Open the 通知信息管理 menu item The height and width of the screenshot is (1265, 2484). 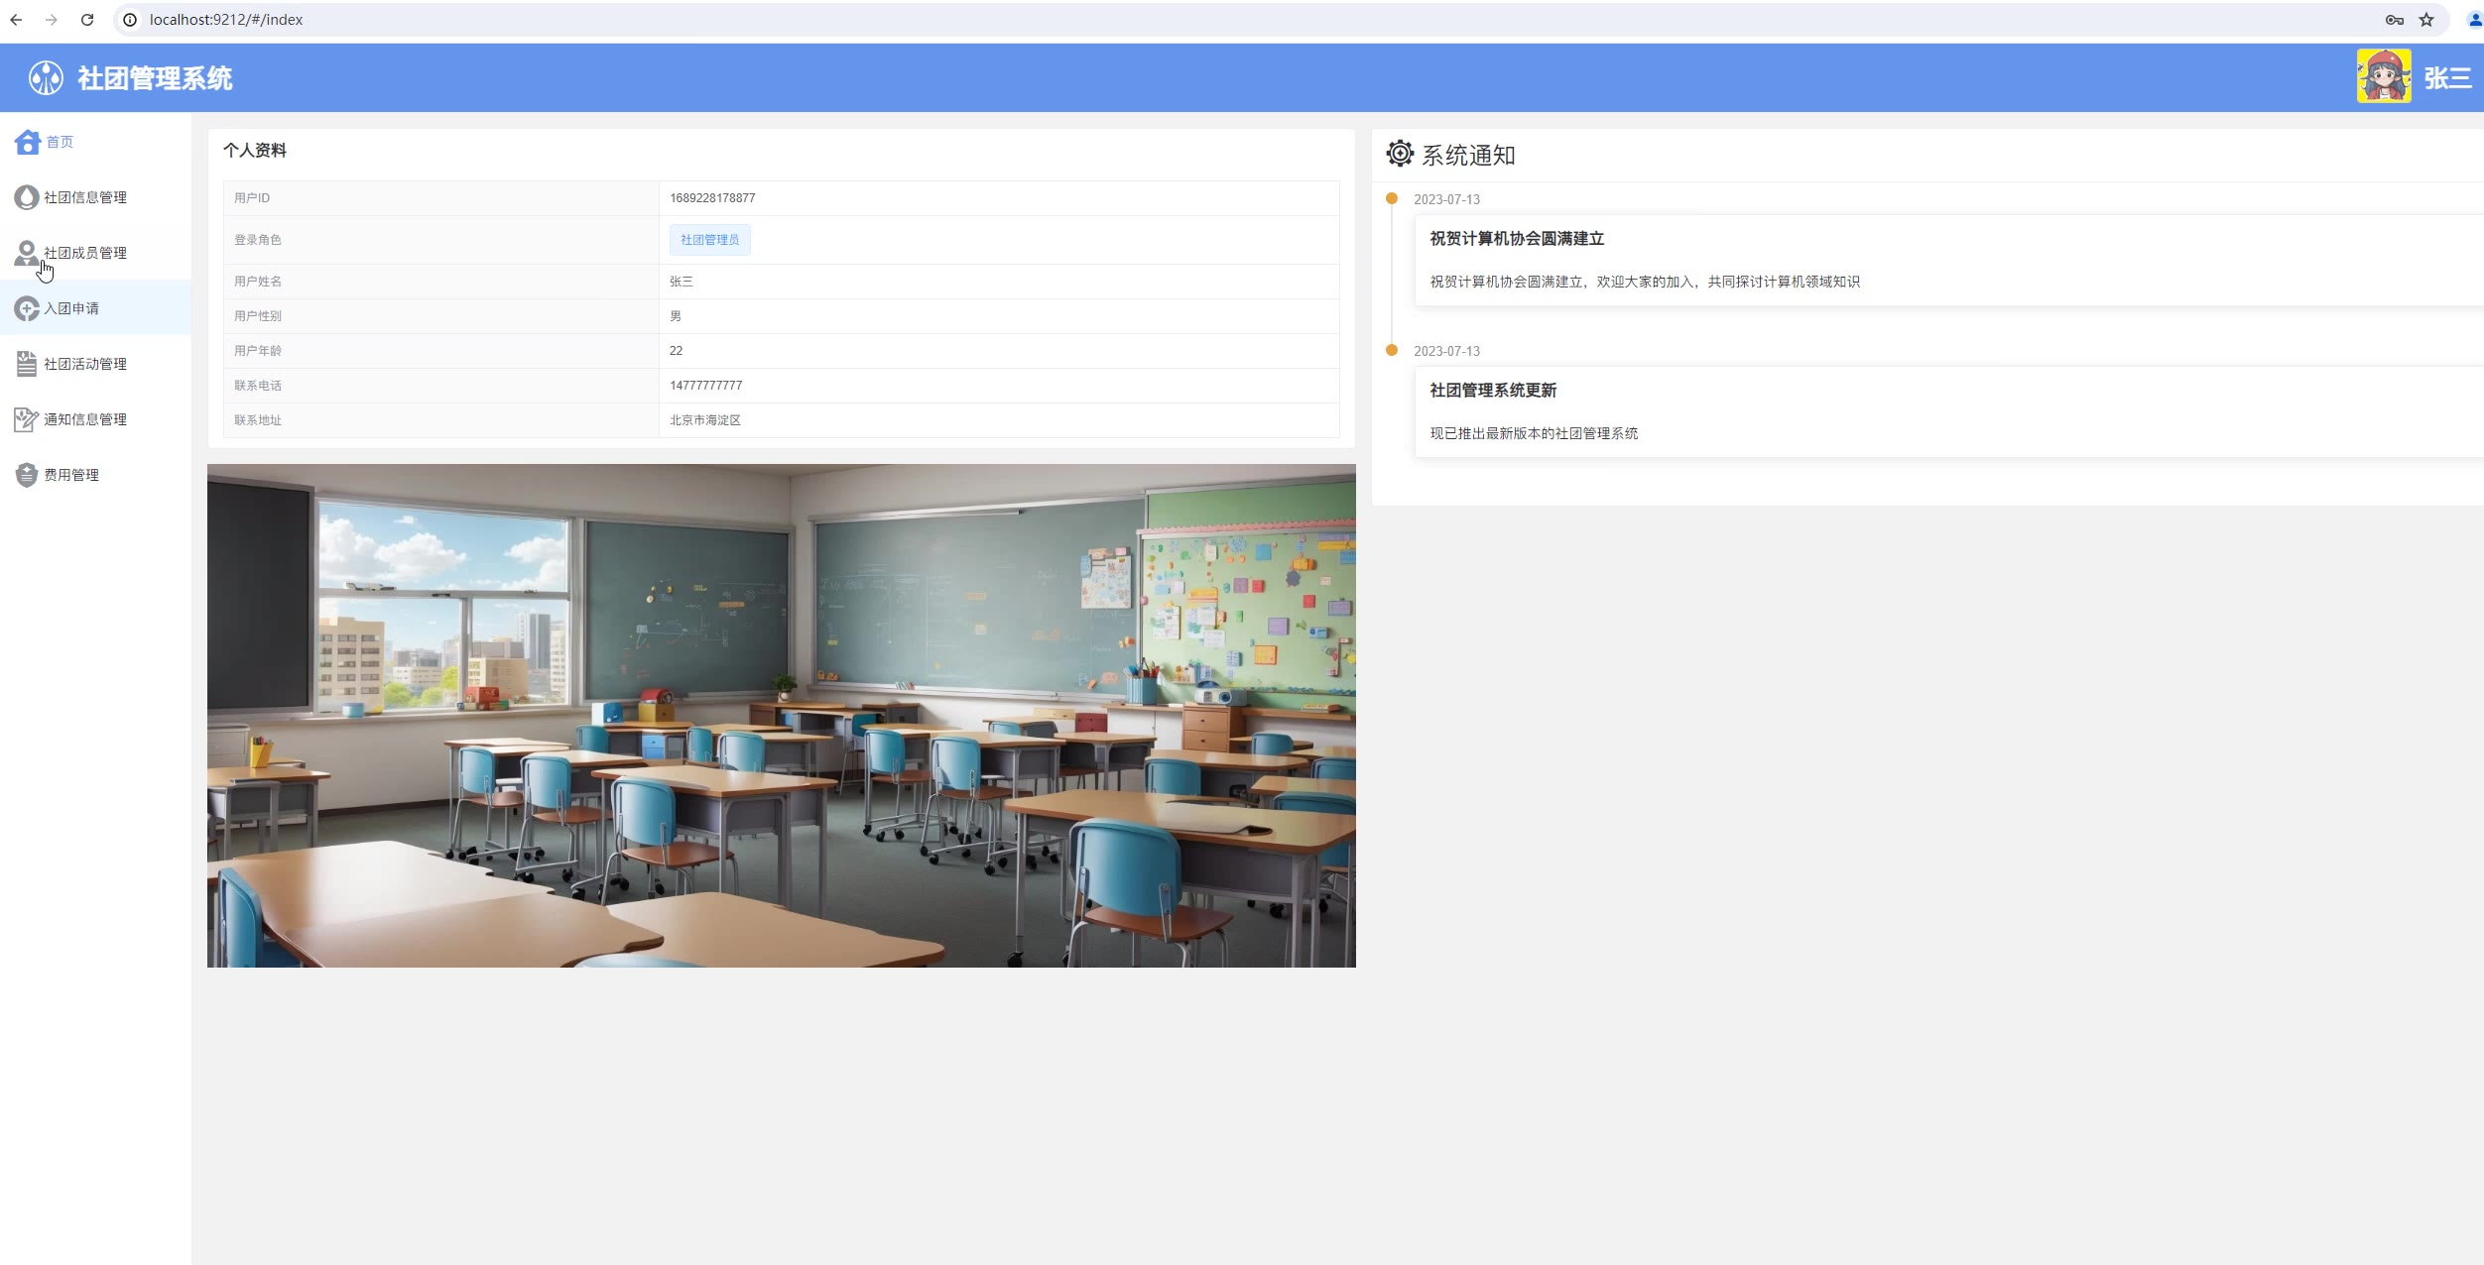[x=95, y=419]
